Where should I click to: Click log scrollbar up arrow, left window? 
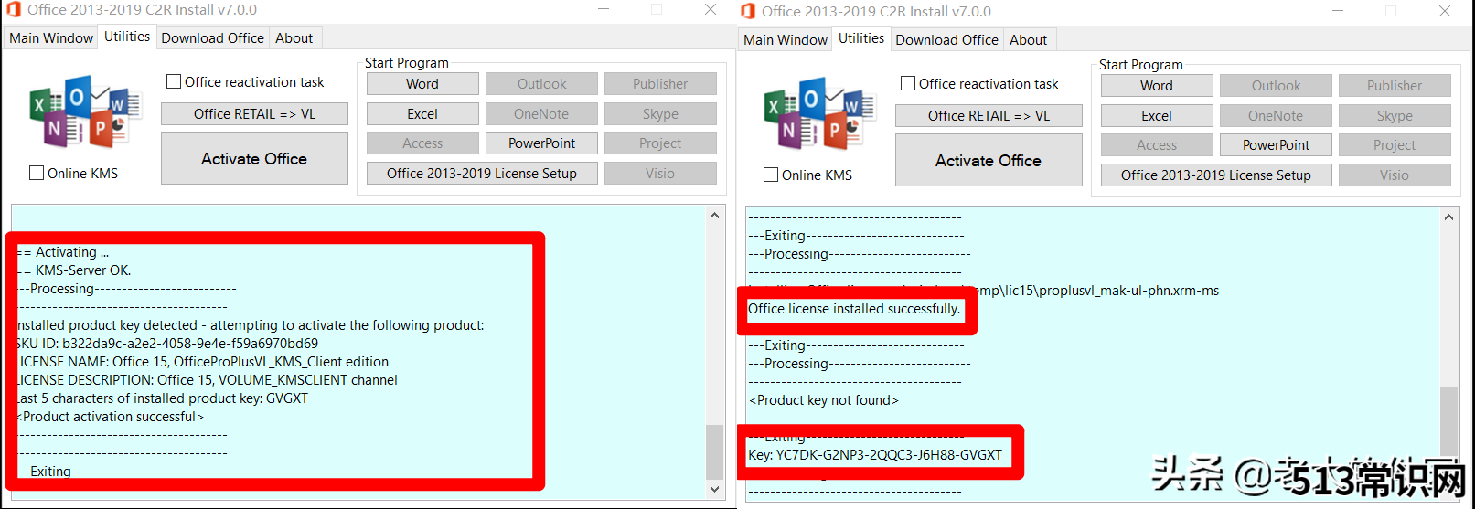(715, 215)
